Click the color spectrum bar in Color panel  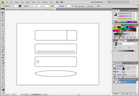125,22
